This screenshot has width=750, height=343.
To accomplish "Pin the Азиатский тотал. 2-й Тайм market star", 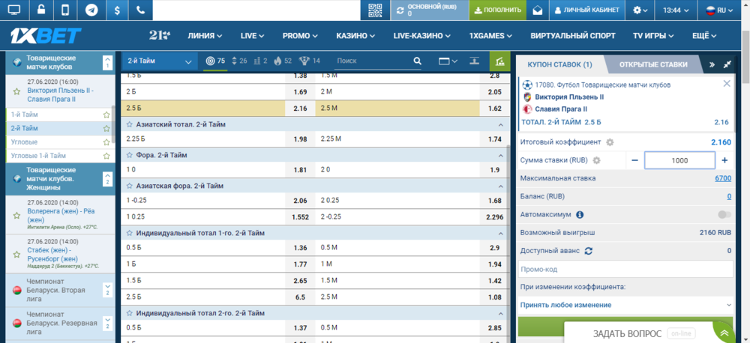I will pyautogui.click(x=129, y=124).
